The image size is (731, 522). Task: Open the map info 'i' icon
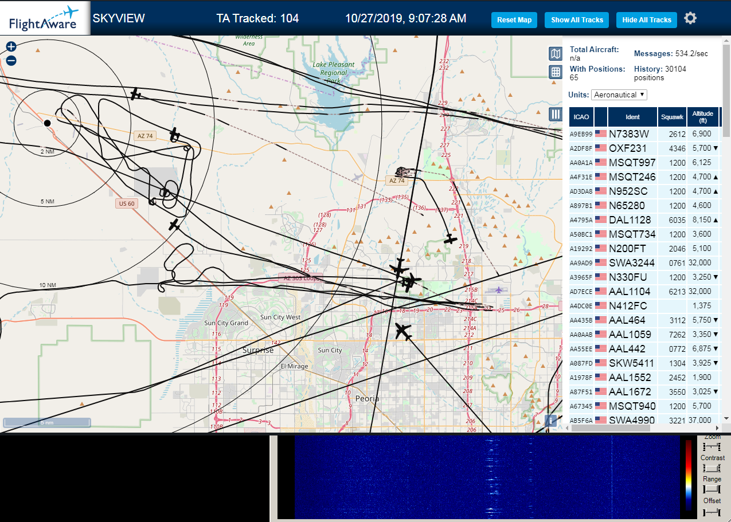[x=551, y=420]
